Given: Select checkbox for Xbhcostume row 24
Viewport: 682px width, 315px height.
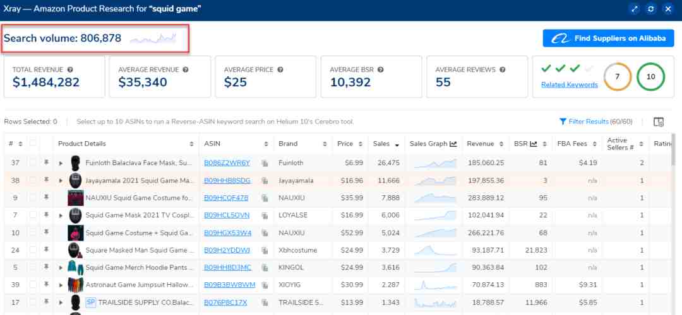Looking at the screenshot, I should coord(33,250).
